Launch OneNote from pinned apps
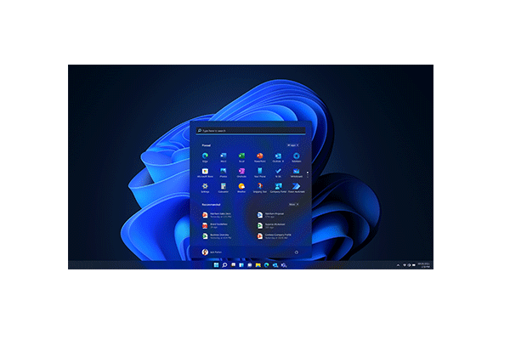The height and width of the screenshot is (340, 510). pyautogui.click(x=241, y=173)
